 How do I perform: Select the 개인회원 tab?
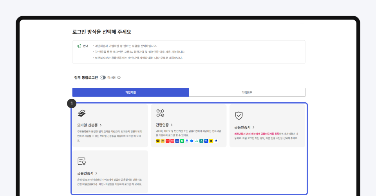(x=130, y=93)
